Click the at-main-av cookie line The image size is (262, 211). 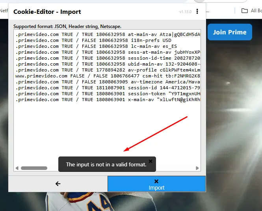[x=108, y=34]
